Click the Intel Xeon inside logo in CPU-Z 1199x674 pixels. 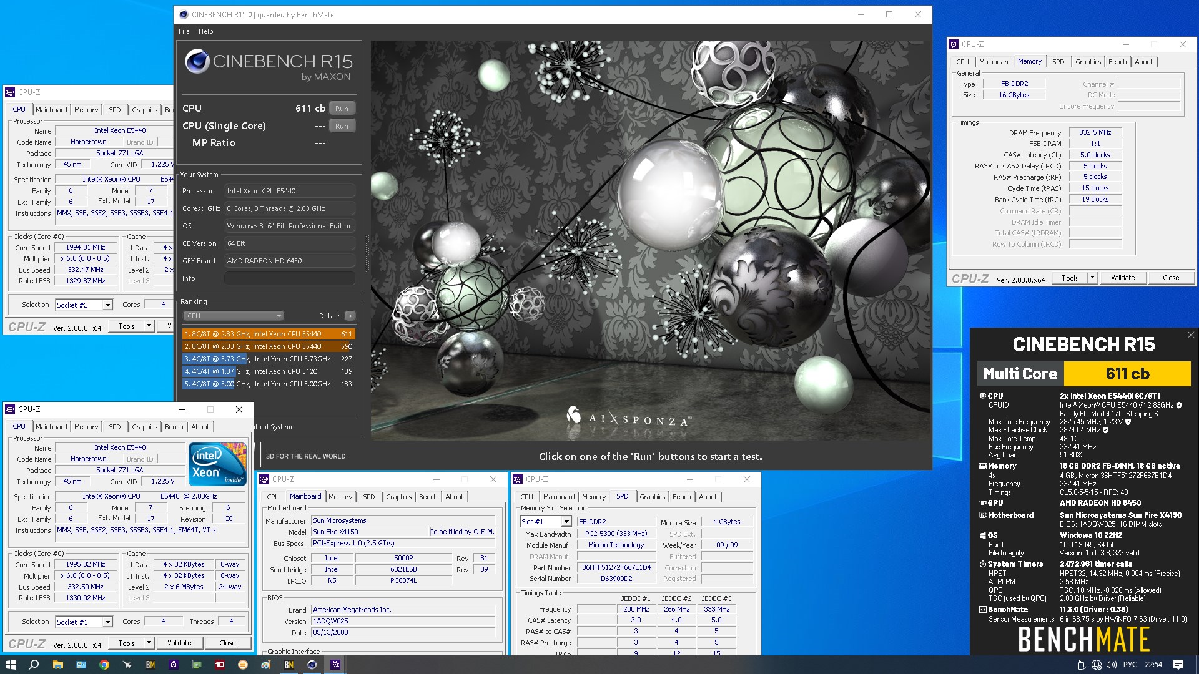coord(217,464)
